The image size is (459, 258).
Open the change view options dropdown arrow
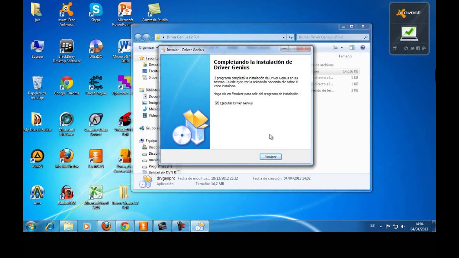[342, 47]
